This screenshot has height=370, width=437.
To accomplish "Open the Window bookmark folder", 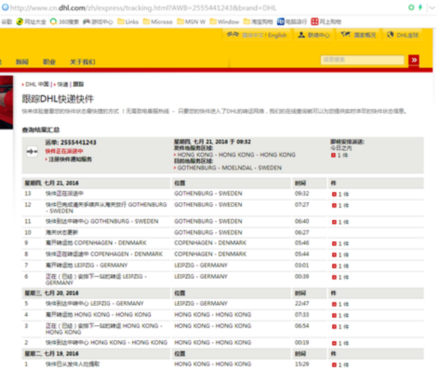I will (x=225, y=22).
